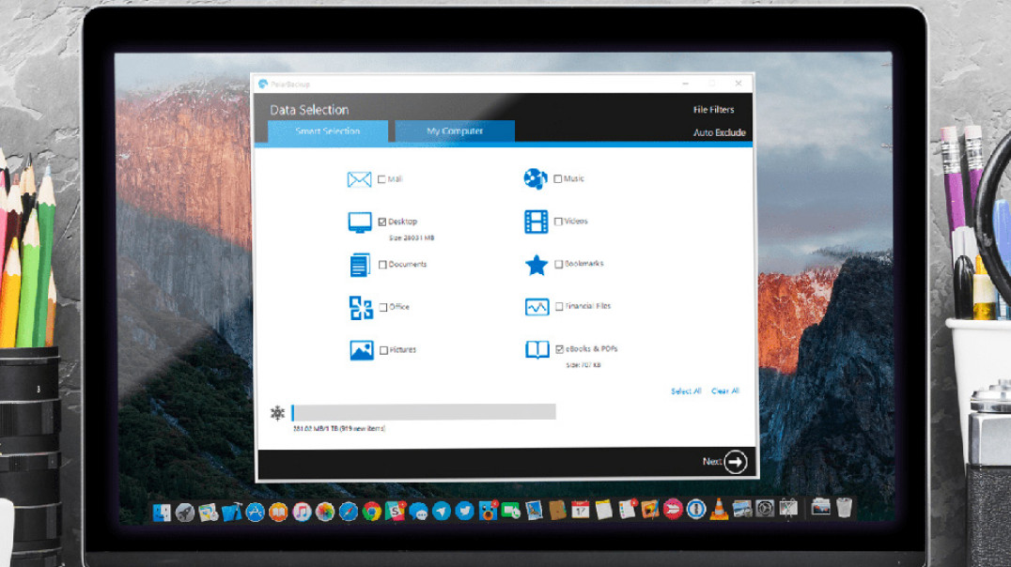
Task: Enable the Mail checkbox
Action: click(381, 179)
